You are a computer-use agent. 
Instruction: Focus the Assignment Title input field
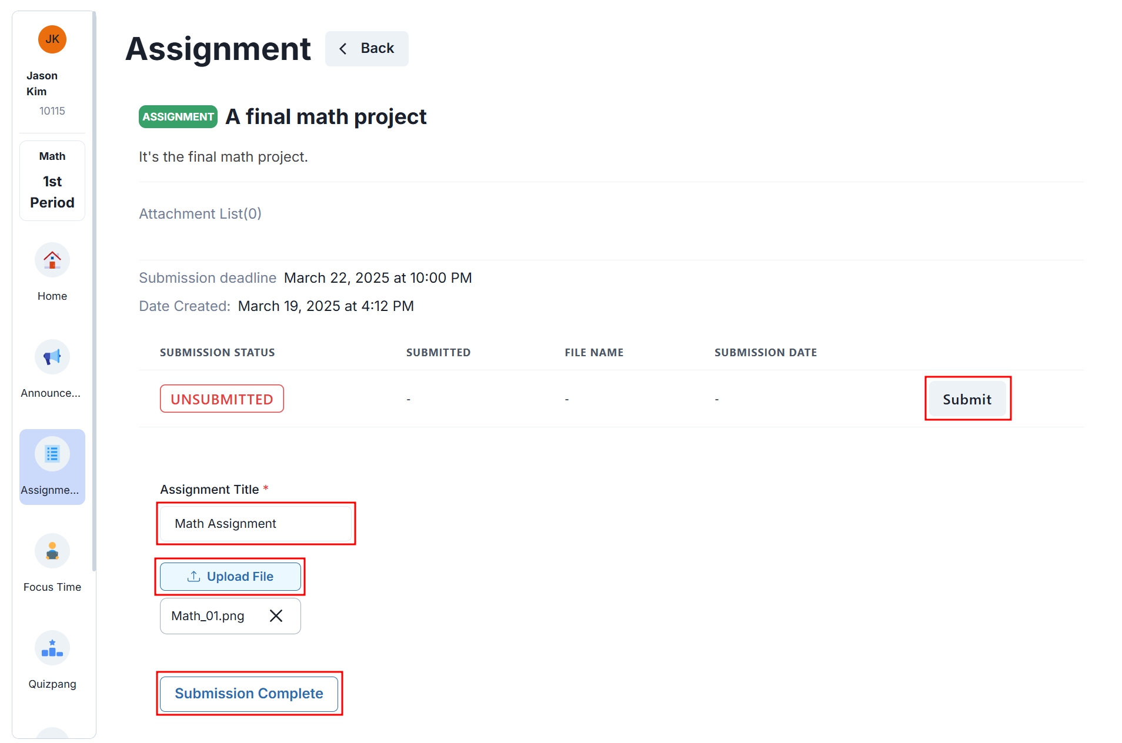click(x=256, y=523)
